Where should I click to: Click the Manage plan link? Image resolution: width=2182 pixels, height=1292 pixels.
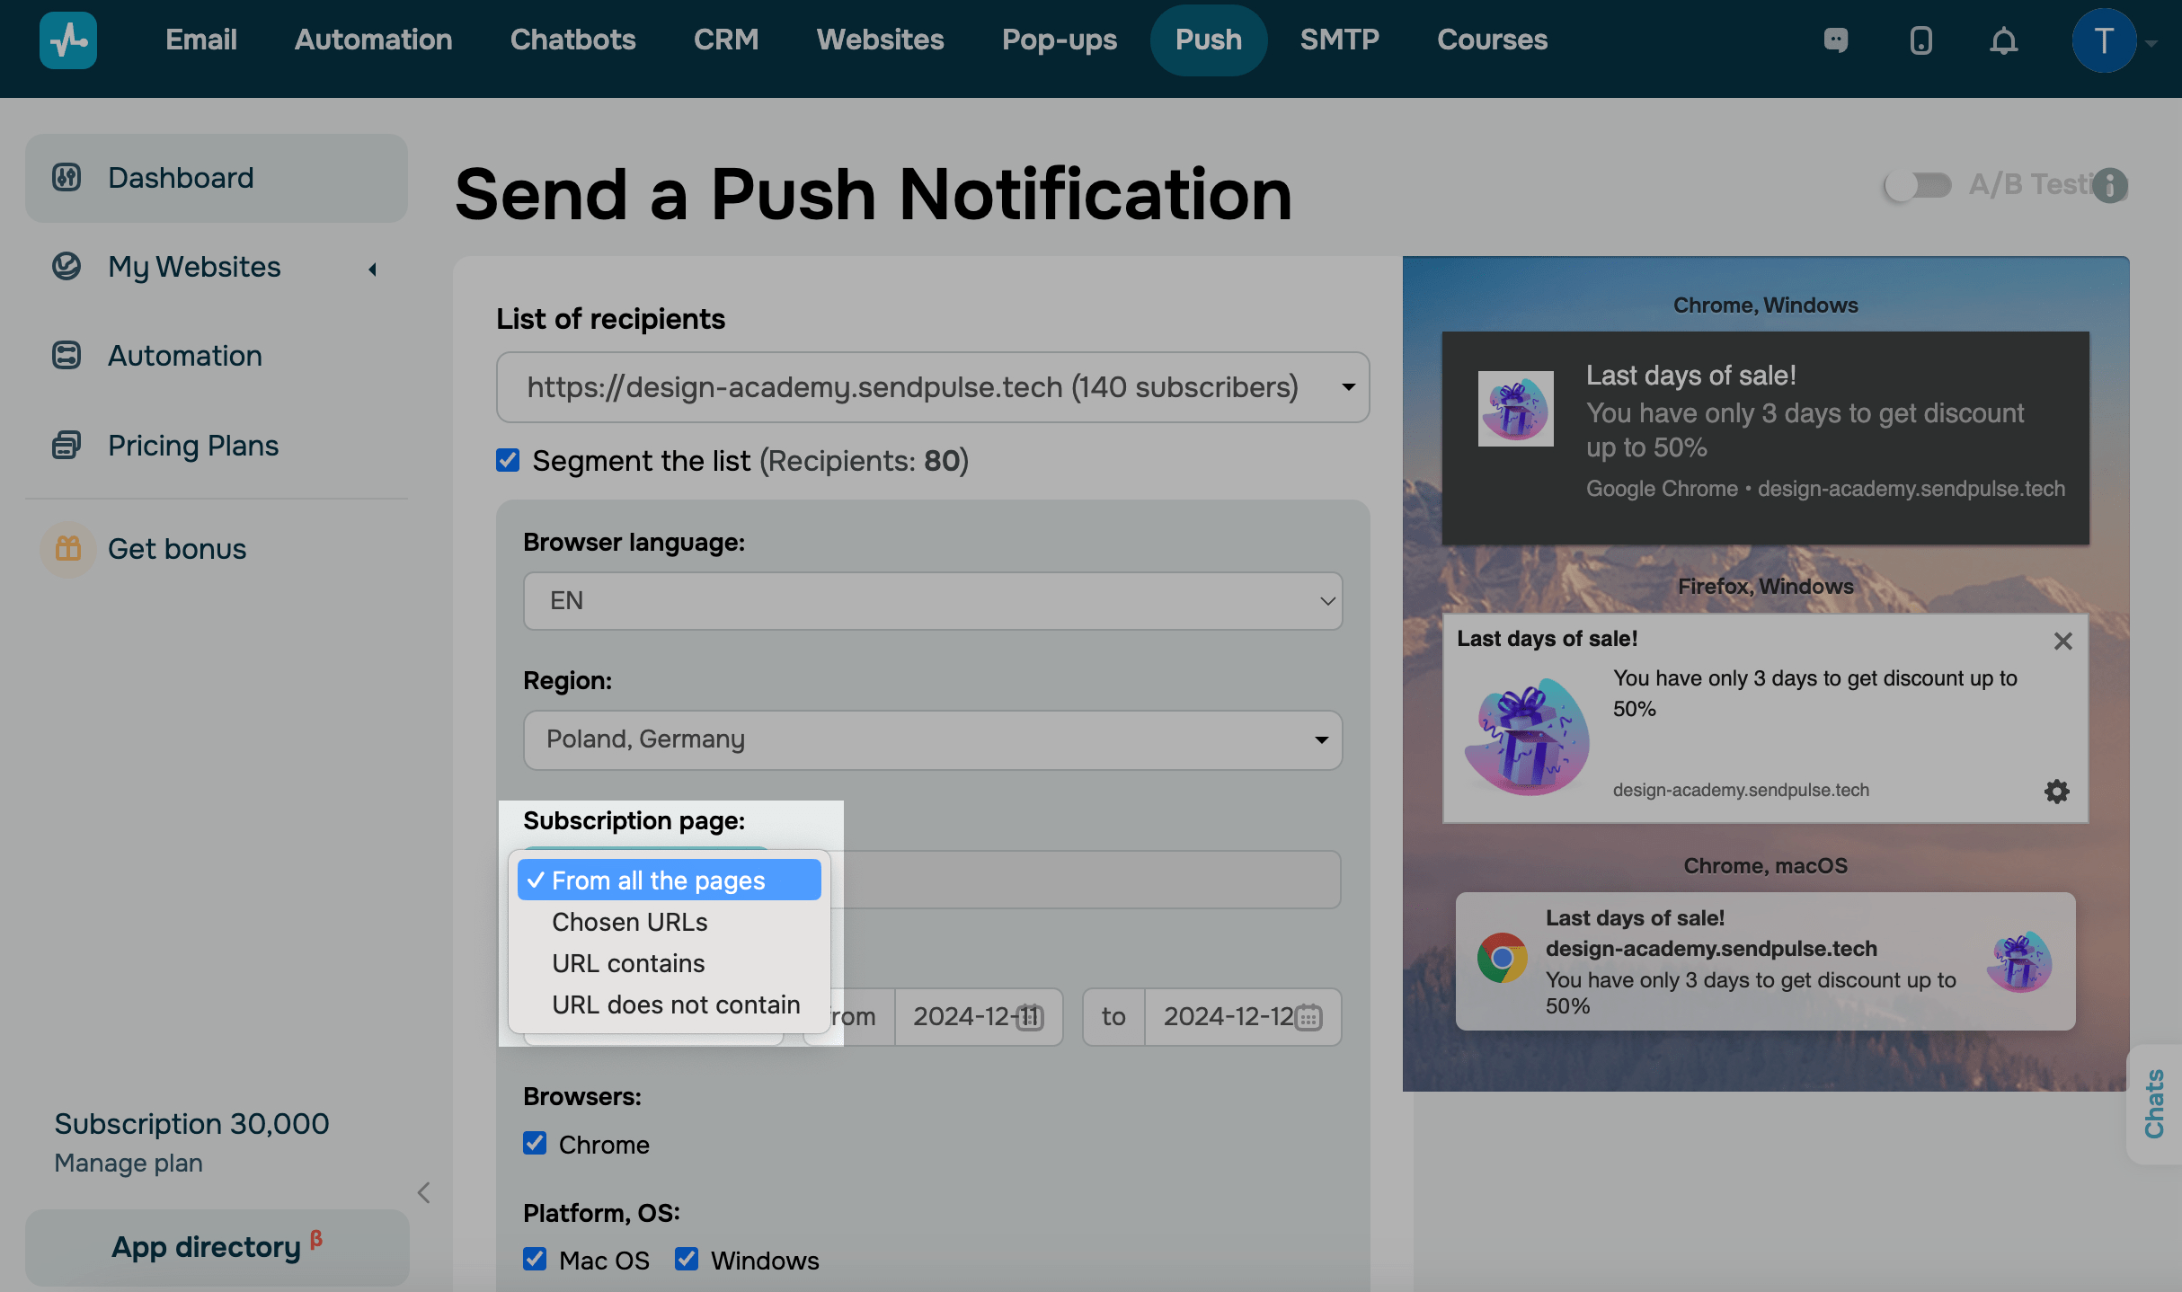pyautogui.click(x=129, y=1163)
